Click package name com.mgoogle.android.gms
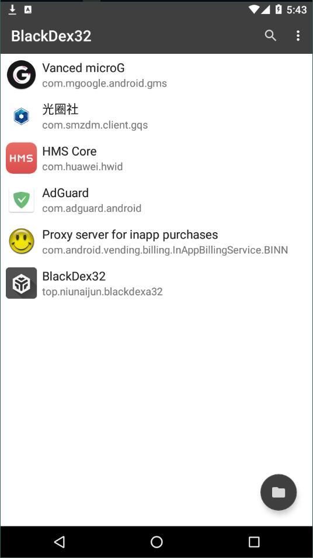Screen dimensions: 313x558 pos(105,84)
